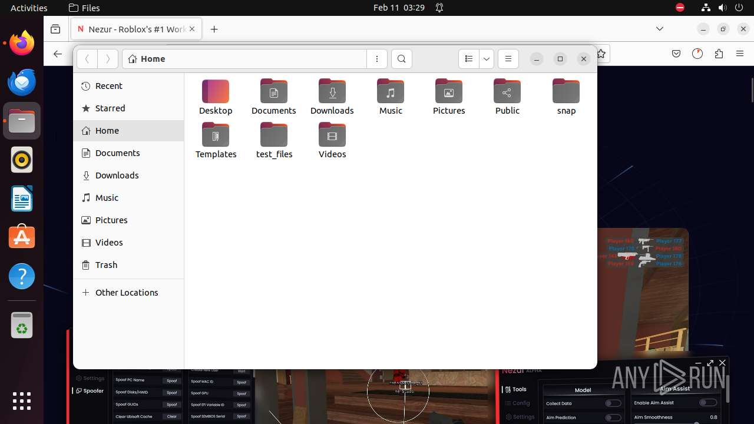Viewport: 754px width, 424px height.
Task: Open the Trash icon in the dock
Action: pyautogui.click(x=22, y=325)
